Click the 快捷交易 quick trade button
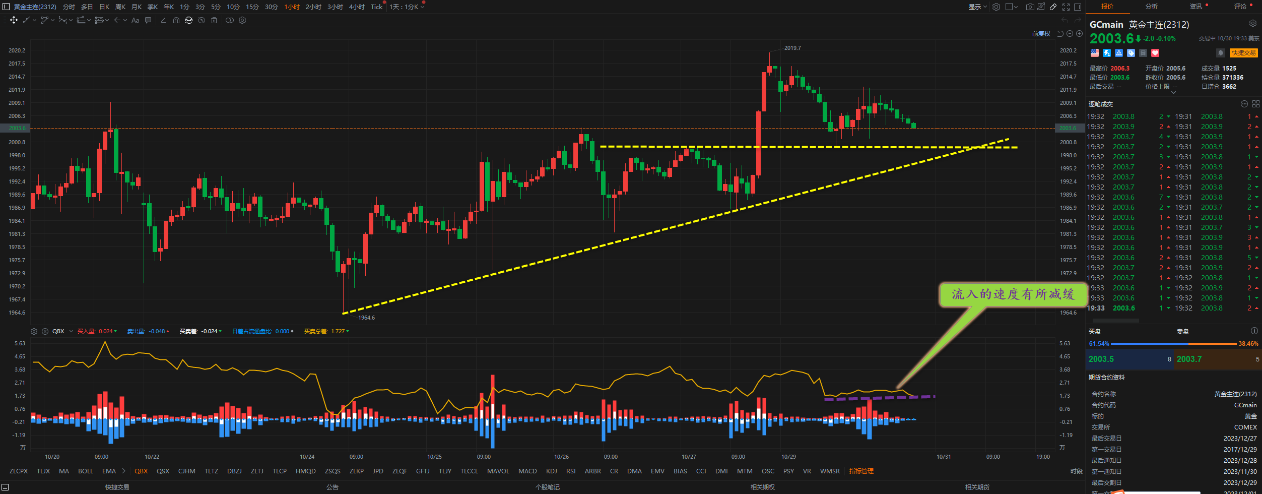The height and width of the screenshot is (494, 1262). click(1244, 53)
